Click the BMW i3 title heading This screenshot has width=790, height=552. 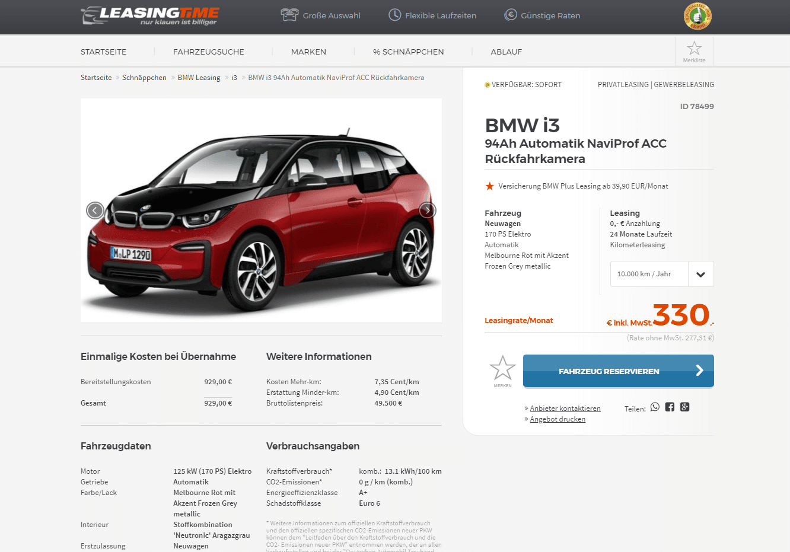[522, 125]
